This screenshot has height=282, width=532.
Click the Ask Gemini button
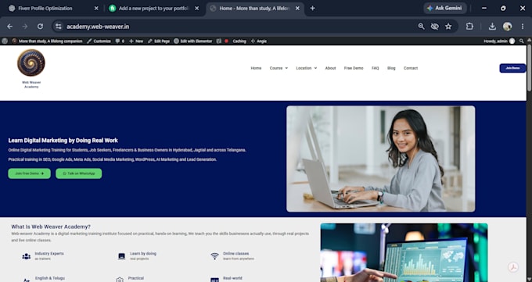[445, 8]
